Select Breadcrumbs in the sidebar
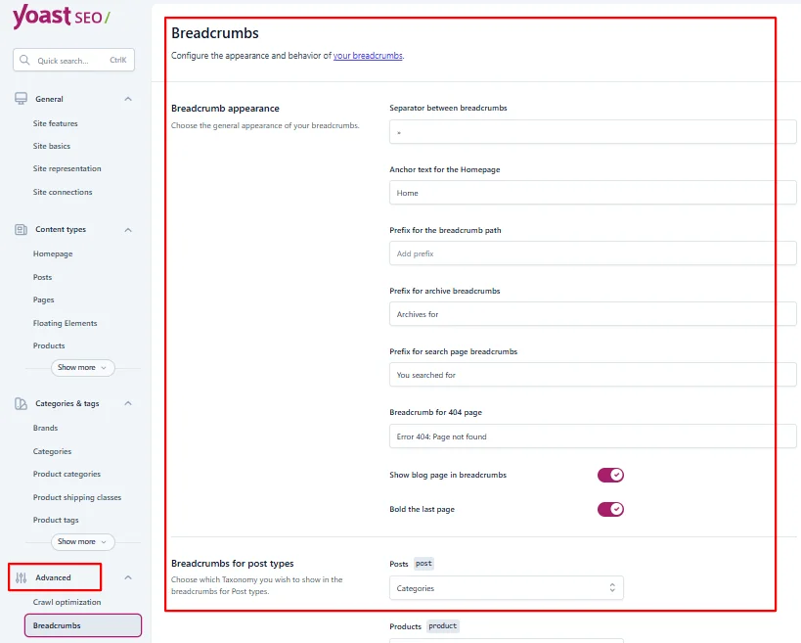Screen dimensions: 801x643 tap(83, 625)
